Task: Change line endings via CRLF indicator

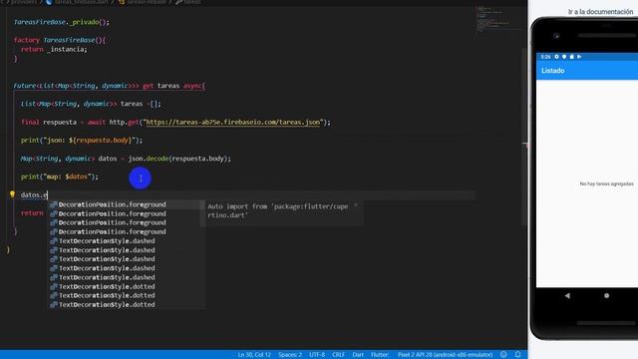Action: [x=339, y=355]
